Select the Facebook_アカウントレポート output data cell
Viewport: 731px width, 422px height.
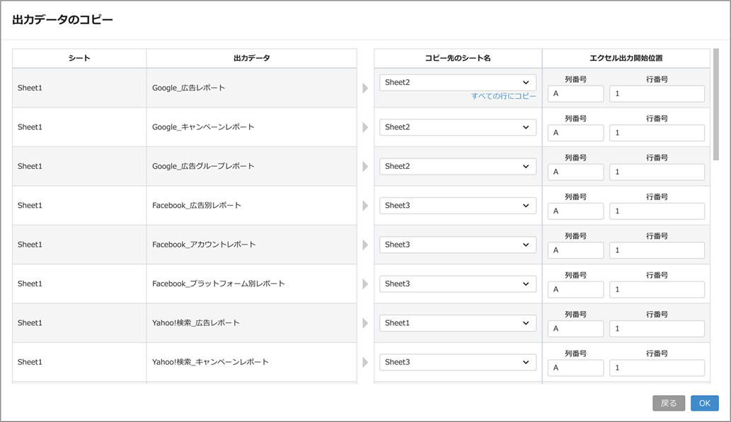pos(252,245)
